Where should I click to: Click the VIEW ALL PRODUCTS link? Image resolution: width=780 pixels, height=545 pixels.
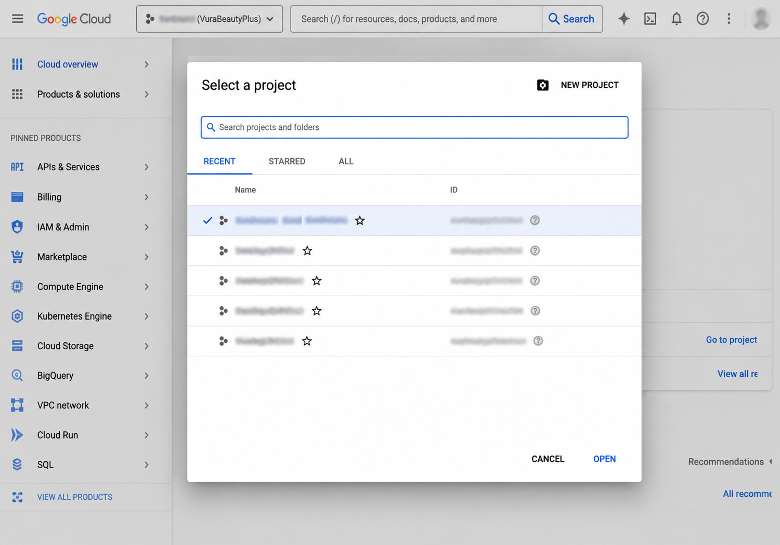[75, 497]
